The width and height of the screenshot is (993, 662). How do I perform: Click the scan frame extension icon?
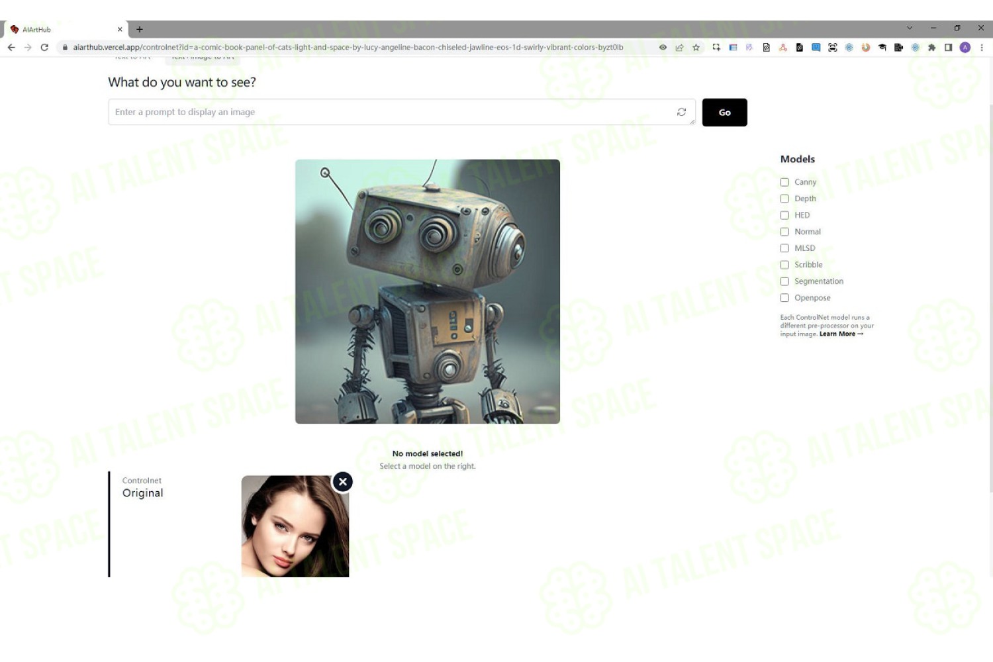tap(832, 47)
